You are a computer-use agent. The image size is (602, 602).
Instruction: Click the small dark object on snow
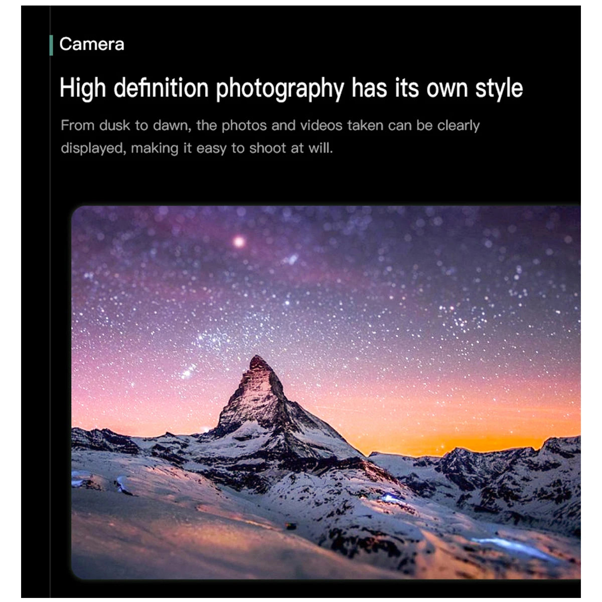click(290, 526)
